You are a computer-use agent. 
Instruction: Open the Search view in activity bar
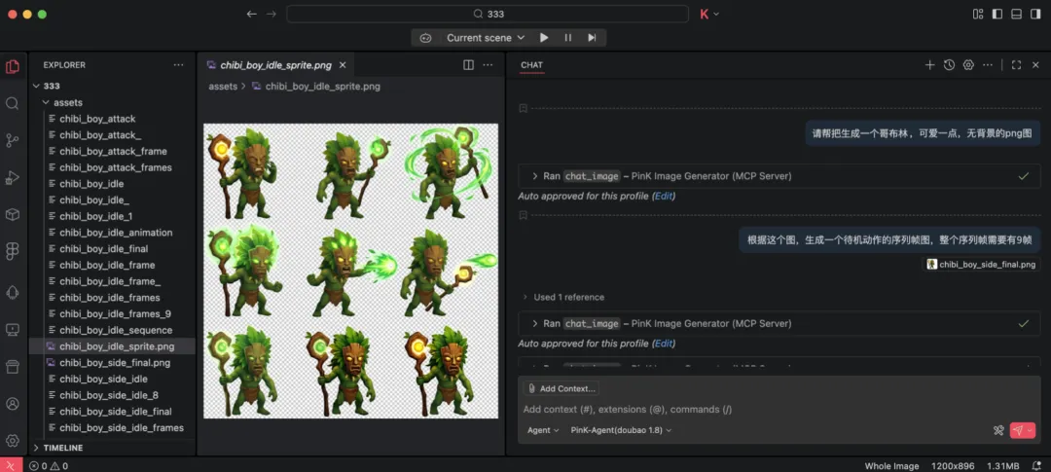(x=13, y=103)
